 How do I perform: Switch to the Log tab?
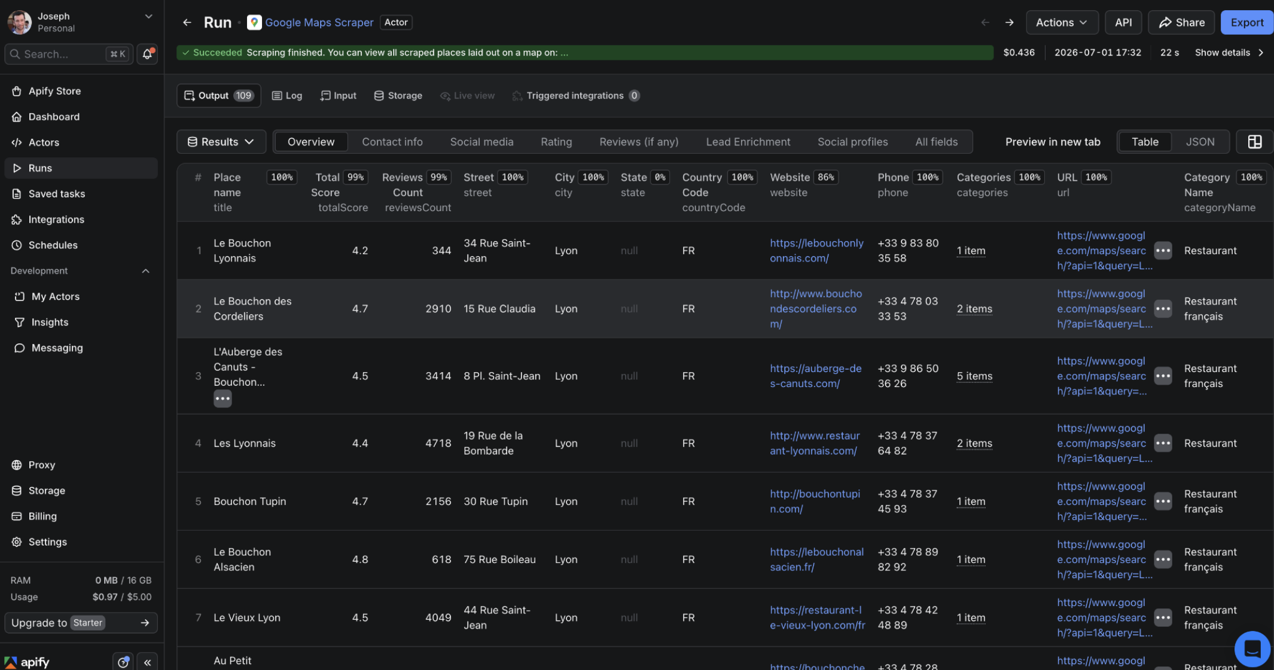[x=287, y=96]
